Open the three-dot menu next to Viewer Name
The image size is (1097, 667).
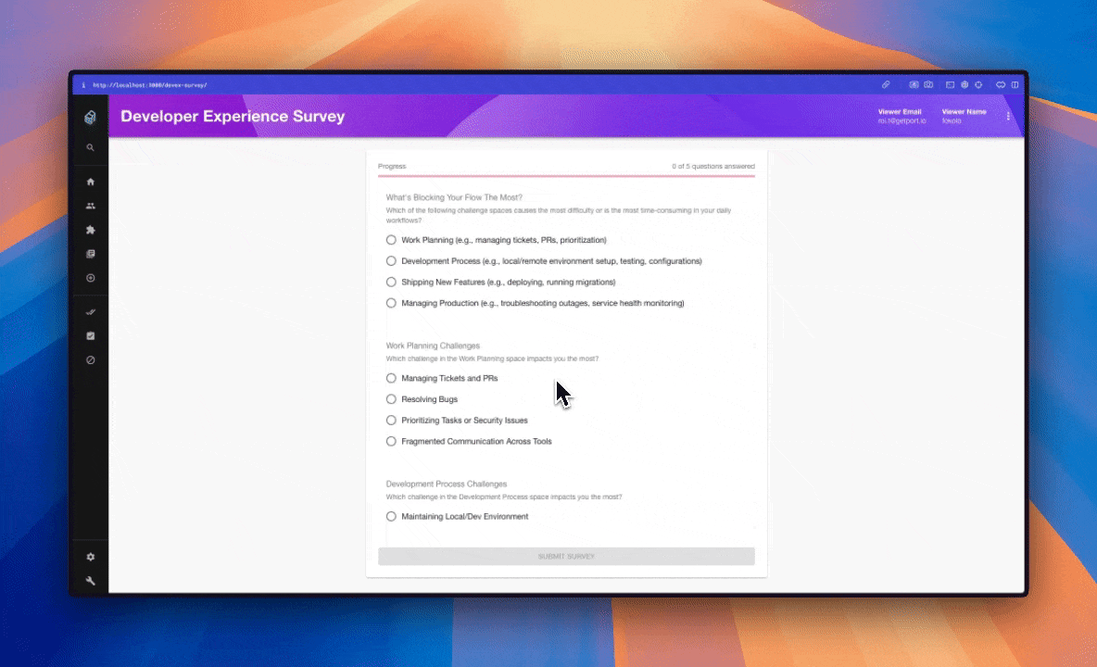click(x=1008, y=115)
